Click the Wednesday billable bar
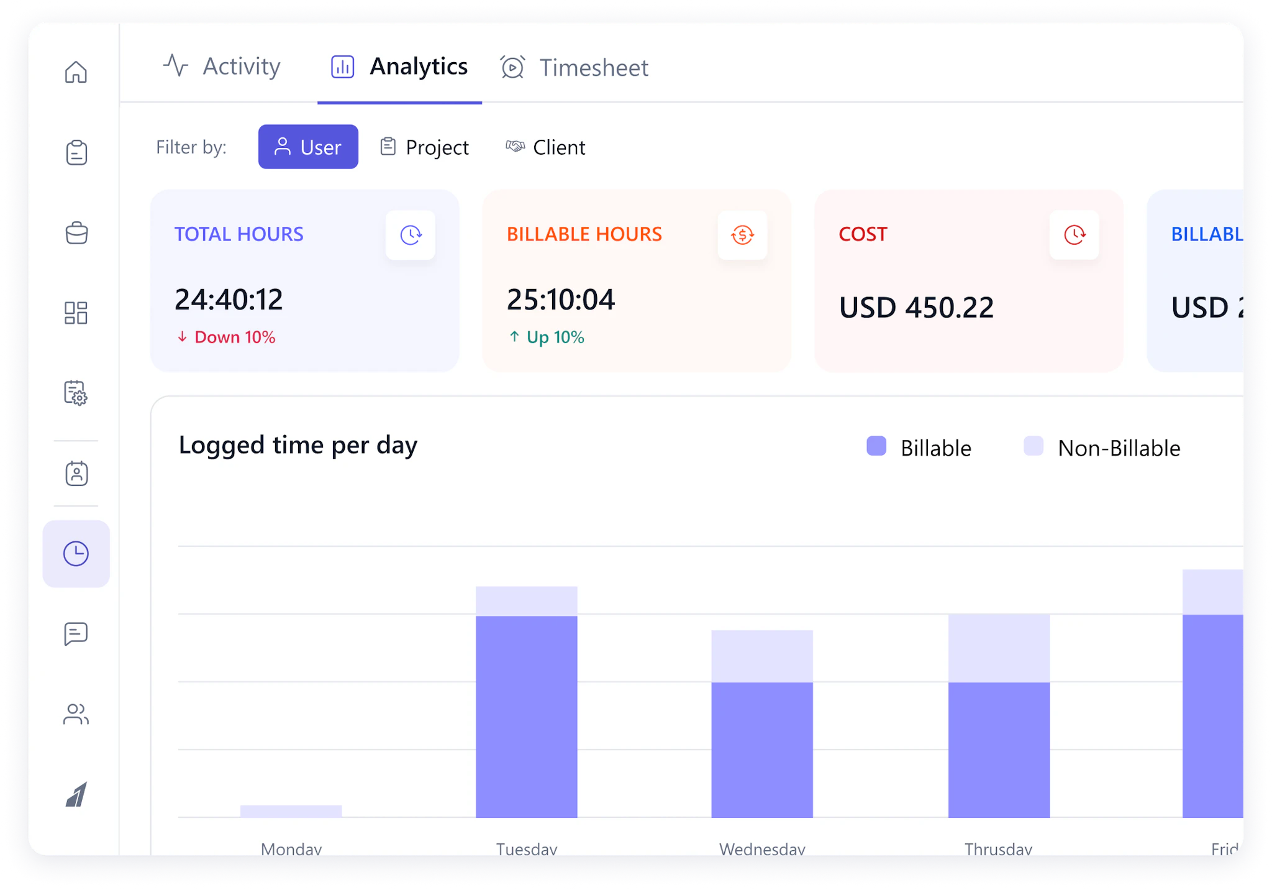Viewport: 1272px width, 890px height. click(762, 750)
